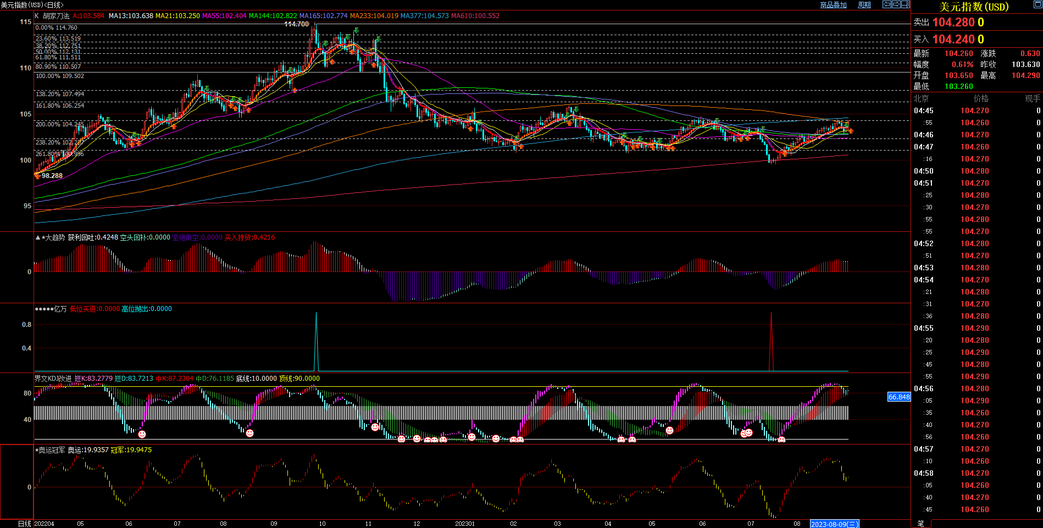Click the 美元指数(USD)<日线> chart title
Image resolution: width=1043 pixels, height=528 pixels.
pos(32,5)
